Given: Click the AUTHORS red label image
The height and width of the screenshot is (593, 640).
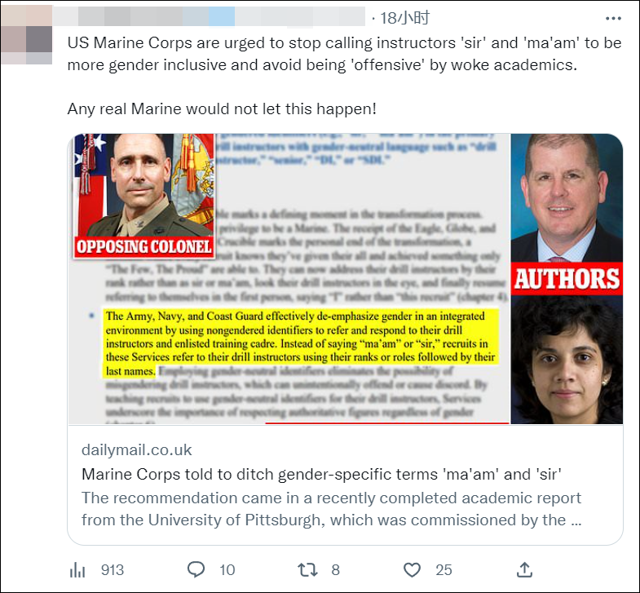Looking at the screenshot, I should (567, 279).
